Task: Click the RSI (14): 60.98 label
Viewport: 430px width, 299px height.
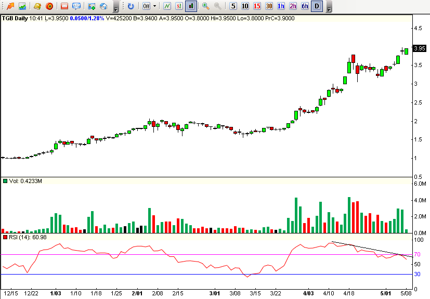Action: pyautogui.click(x=28, y=237)
